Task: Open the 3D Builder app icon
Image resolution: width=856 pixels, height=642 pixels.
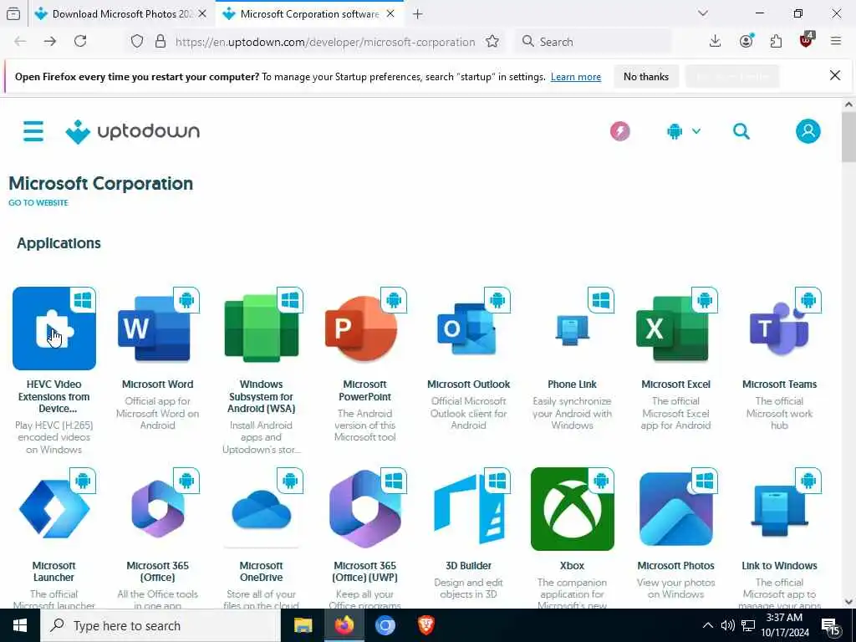Action: click(x=468, y=509)
